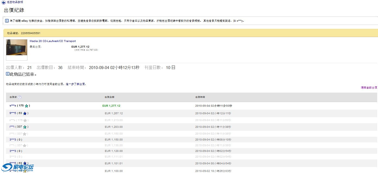Select the highest bid EUR 1,277.12 in the item summary
Screen dimensions: 378x173
(x=80, y=47)
